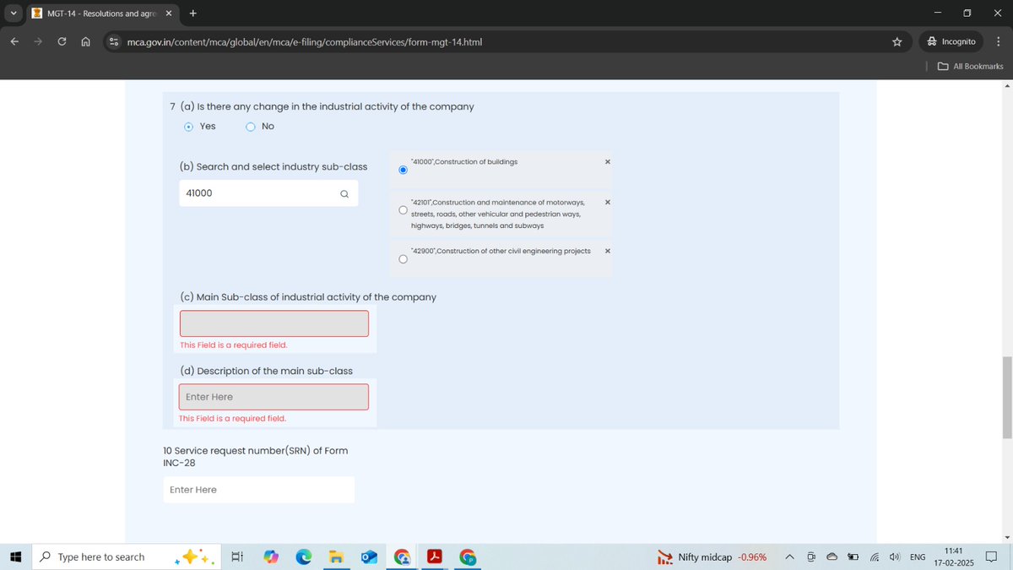1013x570 pixels.
Task: Select the 42101 motorways construction radio
Action: coord(403,210)
